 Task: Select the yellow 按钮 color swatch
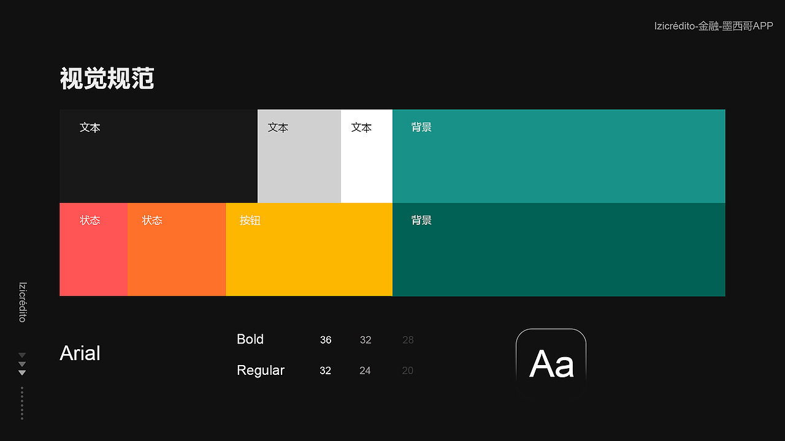309,249
